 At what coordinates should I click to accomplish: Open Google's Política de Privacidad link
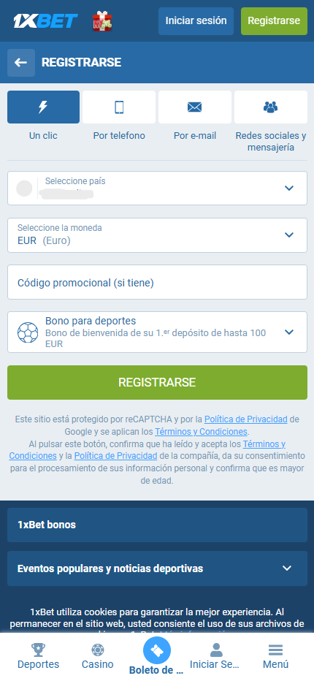click(x=246, y=419)
